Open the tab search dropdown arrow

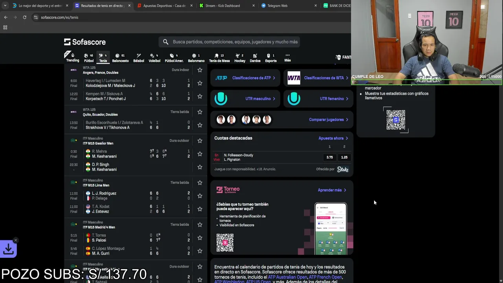(5, 6)
